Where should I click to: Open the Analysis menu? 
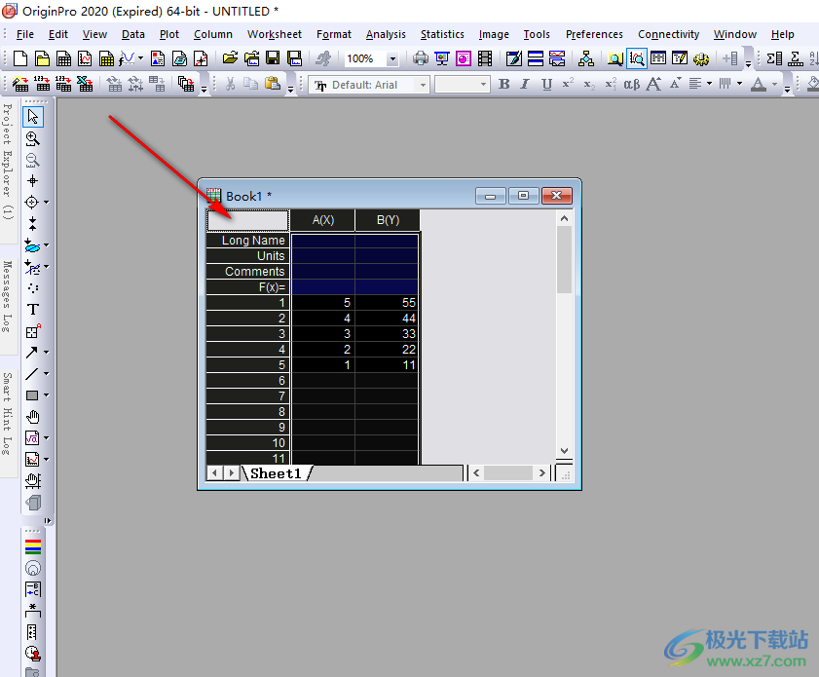(x=386, y=34)
